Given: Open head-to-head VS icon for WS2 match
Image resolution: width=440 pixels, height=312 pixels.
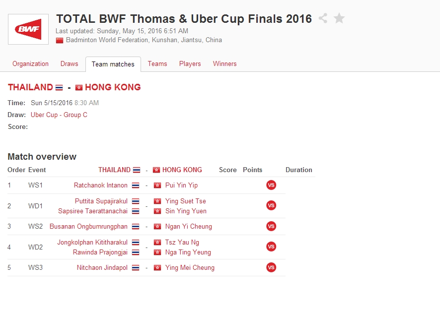Looking at the screenshot, I should 271,226.
